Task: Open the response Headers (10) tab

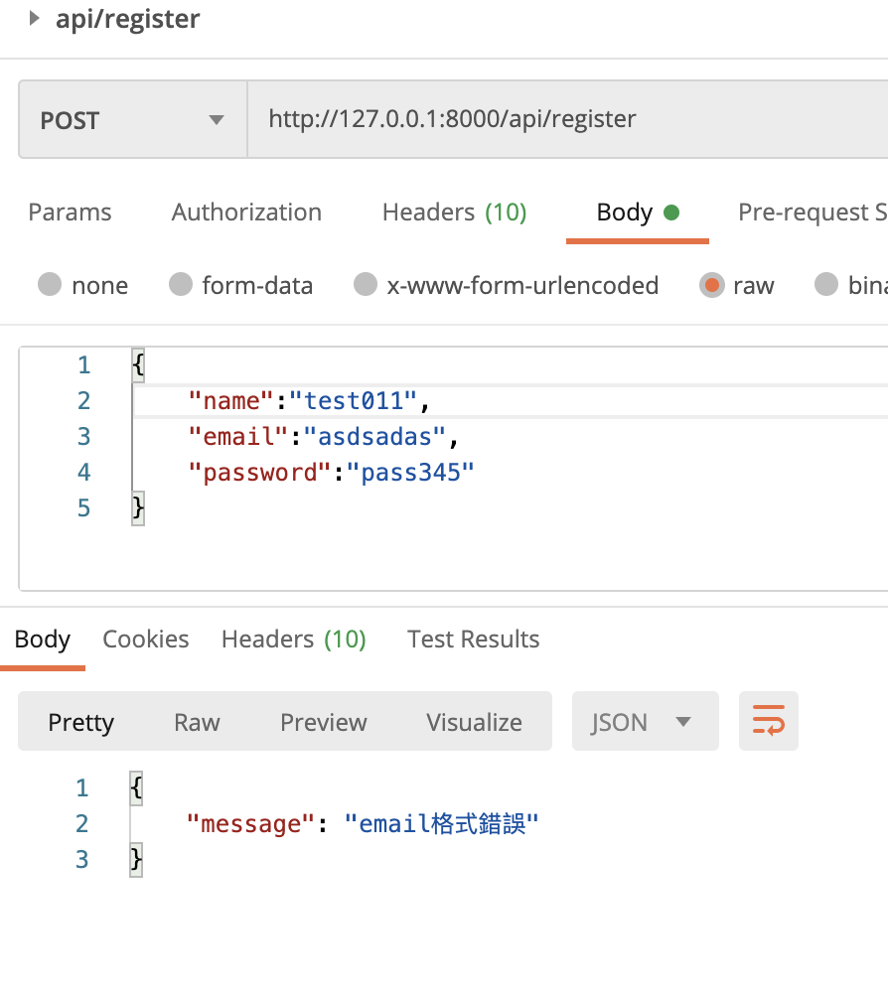Action: [293, 640]
